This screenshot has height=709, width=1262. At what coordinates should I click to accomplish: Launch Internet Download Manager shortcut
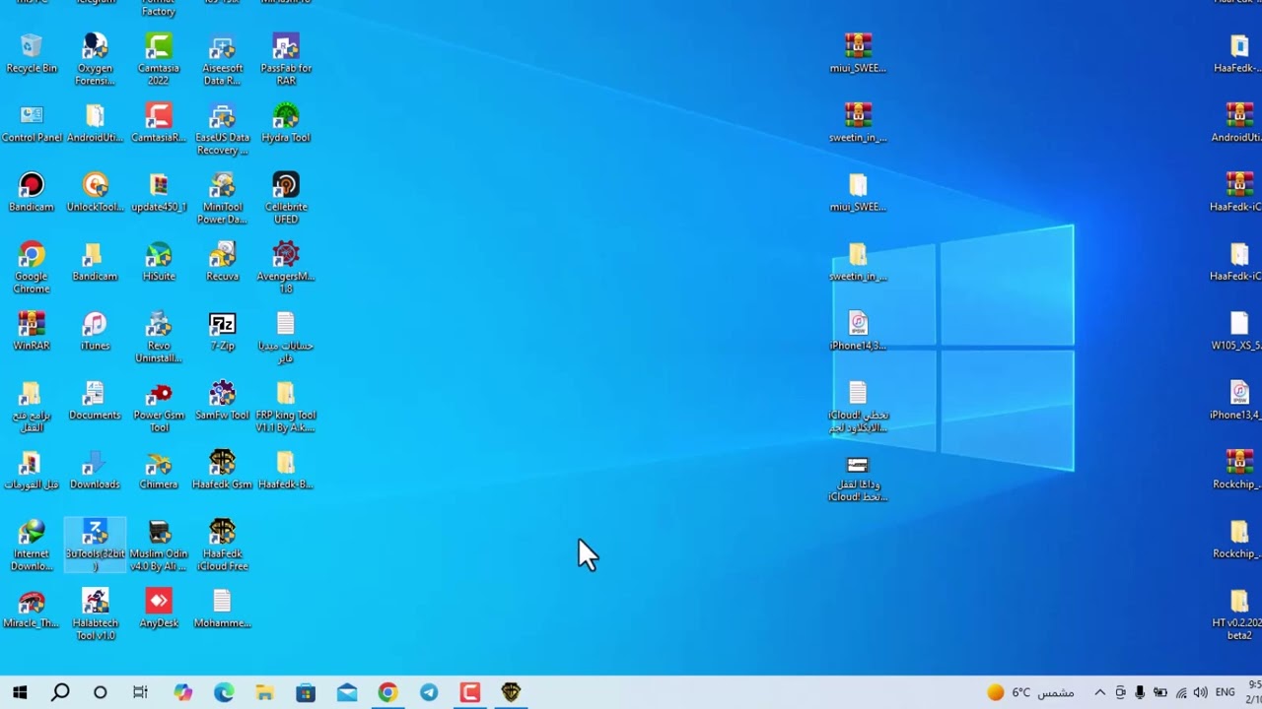32,545
